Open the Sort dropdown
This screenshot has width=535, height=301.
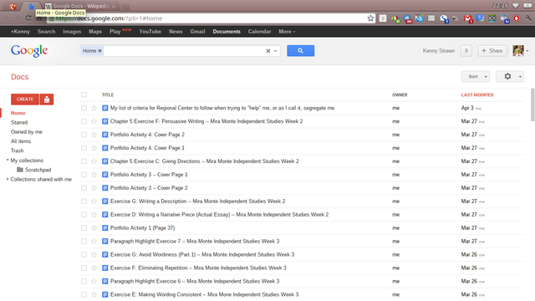click(476, 76)
